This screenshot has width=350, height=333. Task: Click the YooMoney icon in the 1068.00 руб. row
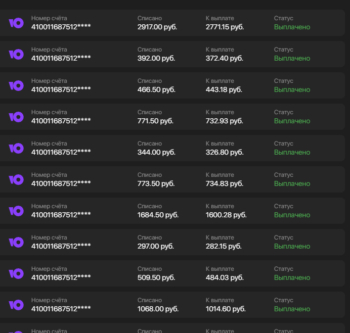16,305
